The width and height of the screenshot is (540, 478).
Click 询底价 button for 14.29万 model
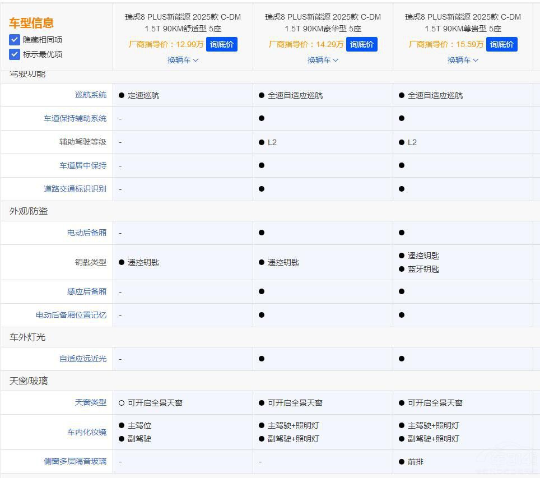362,44
